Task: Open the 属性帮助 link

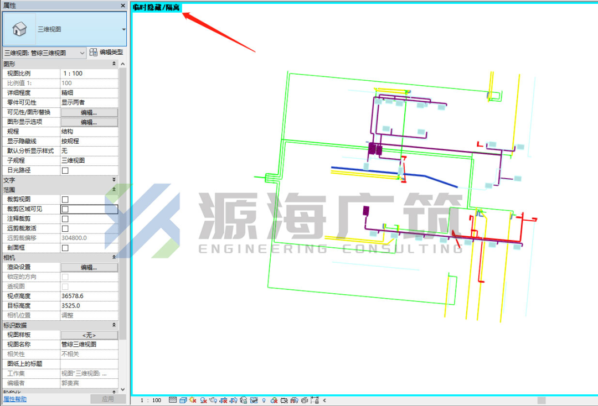Action: [x=16, y=399]
